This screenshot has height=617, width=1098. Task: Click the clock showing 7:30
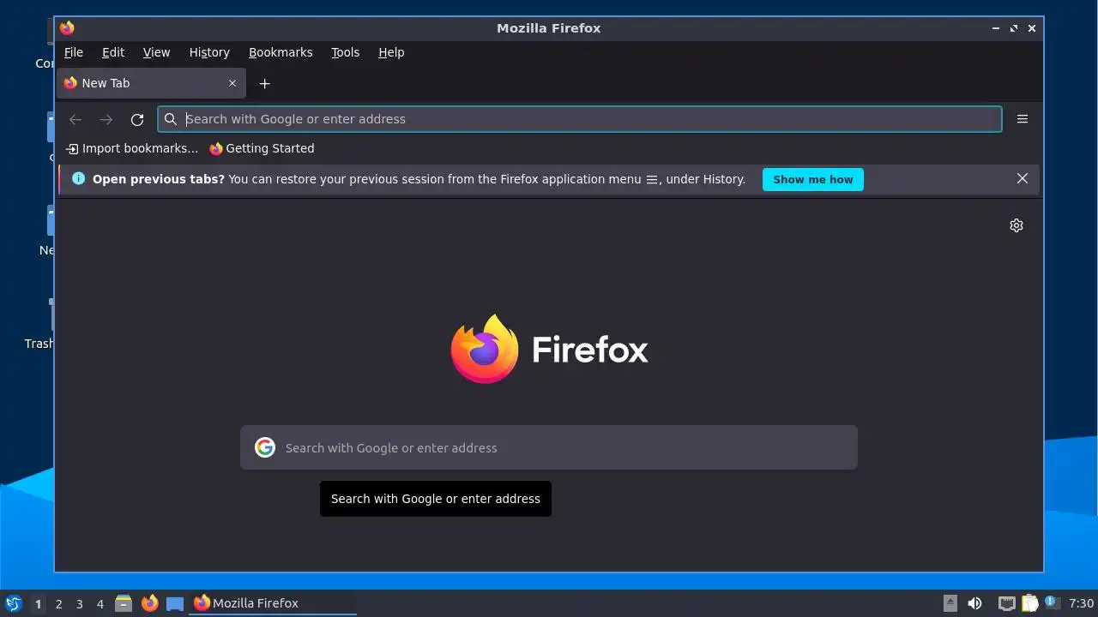tap(1082, 603)
